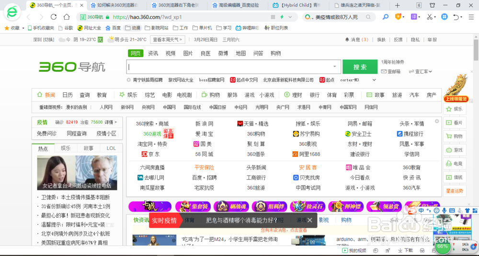Click the 消息 bell notification
The width and height of the screenshot is (479, 256).
point(356,40)
